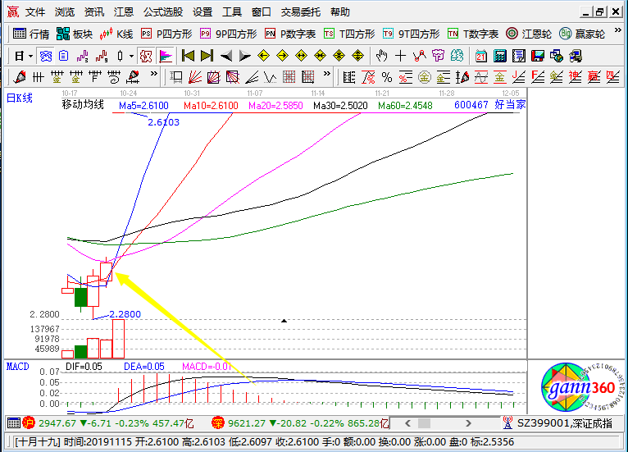
Task: Toggle the dark red 权 adjustment icon
Action: click(x=146, y=56)
